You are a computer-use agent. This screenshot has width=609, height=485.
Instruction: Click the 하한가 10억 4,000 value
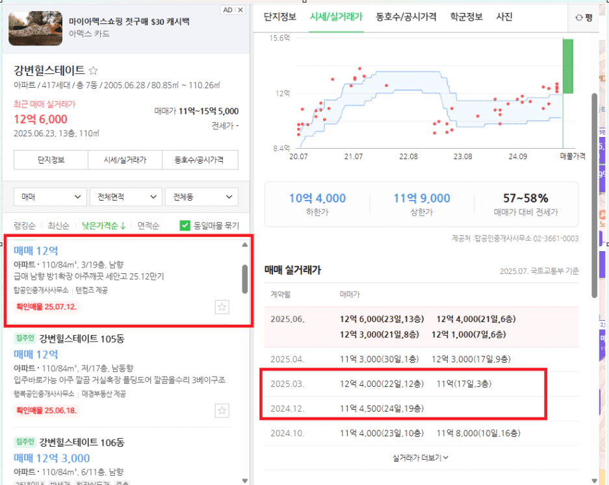point(317,198)
